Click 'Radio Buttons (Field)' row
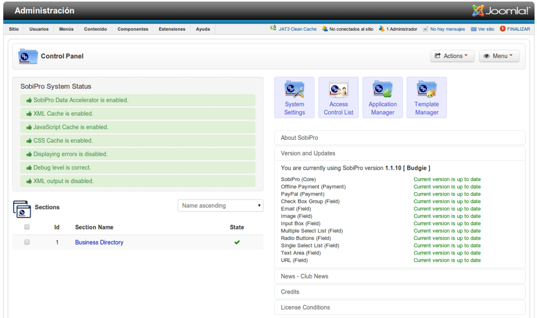Screen dimensions: 537x318 point(306,238)
